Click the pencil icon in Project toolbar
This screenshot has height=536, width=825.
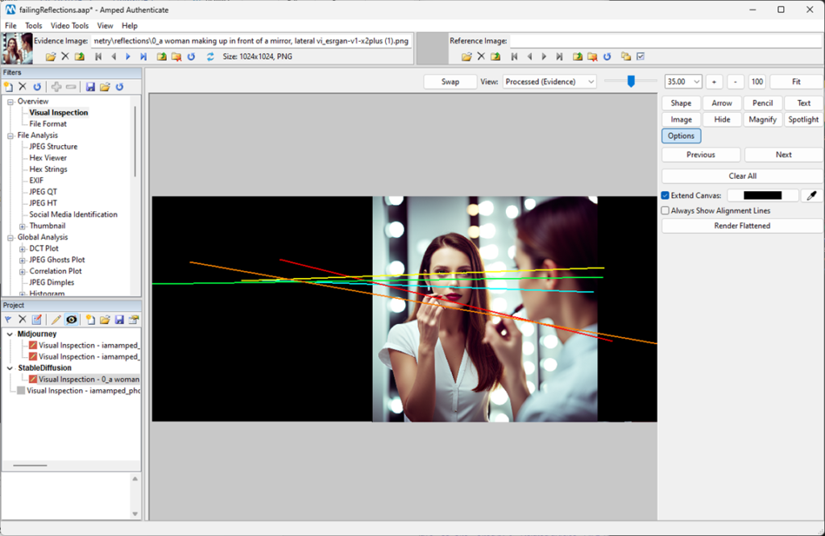click(x=56, y=320)
